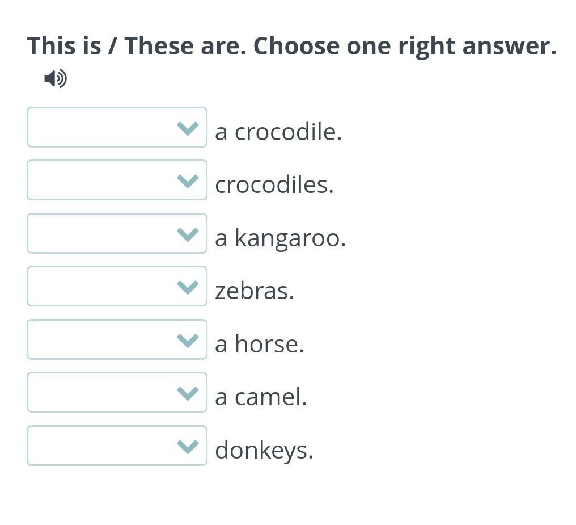Open the dropdown beside "a kangaroo."
The image size is (576, 525).
[117, 234]
